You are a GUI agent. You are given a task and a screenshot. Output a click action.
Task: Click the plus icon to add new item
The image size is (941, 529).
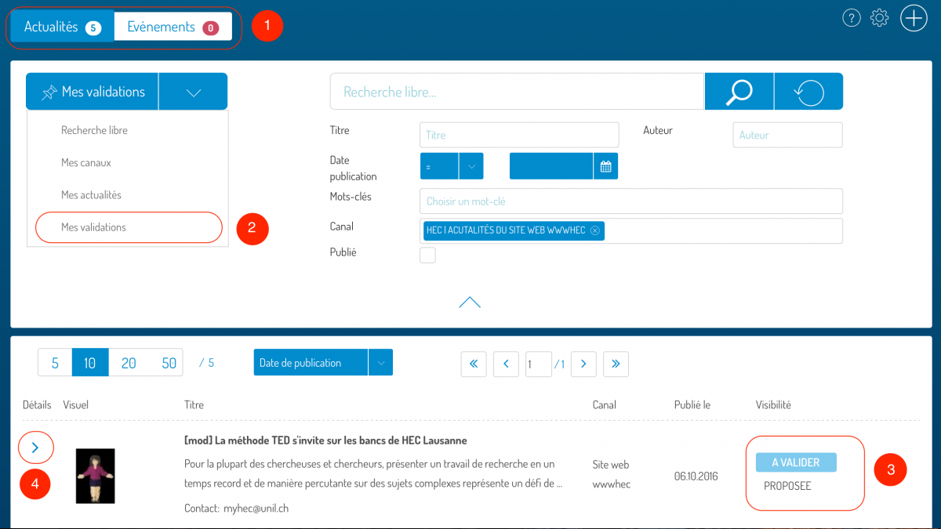(914, 18)
